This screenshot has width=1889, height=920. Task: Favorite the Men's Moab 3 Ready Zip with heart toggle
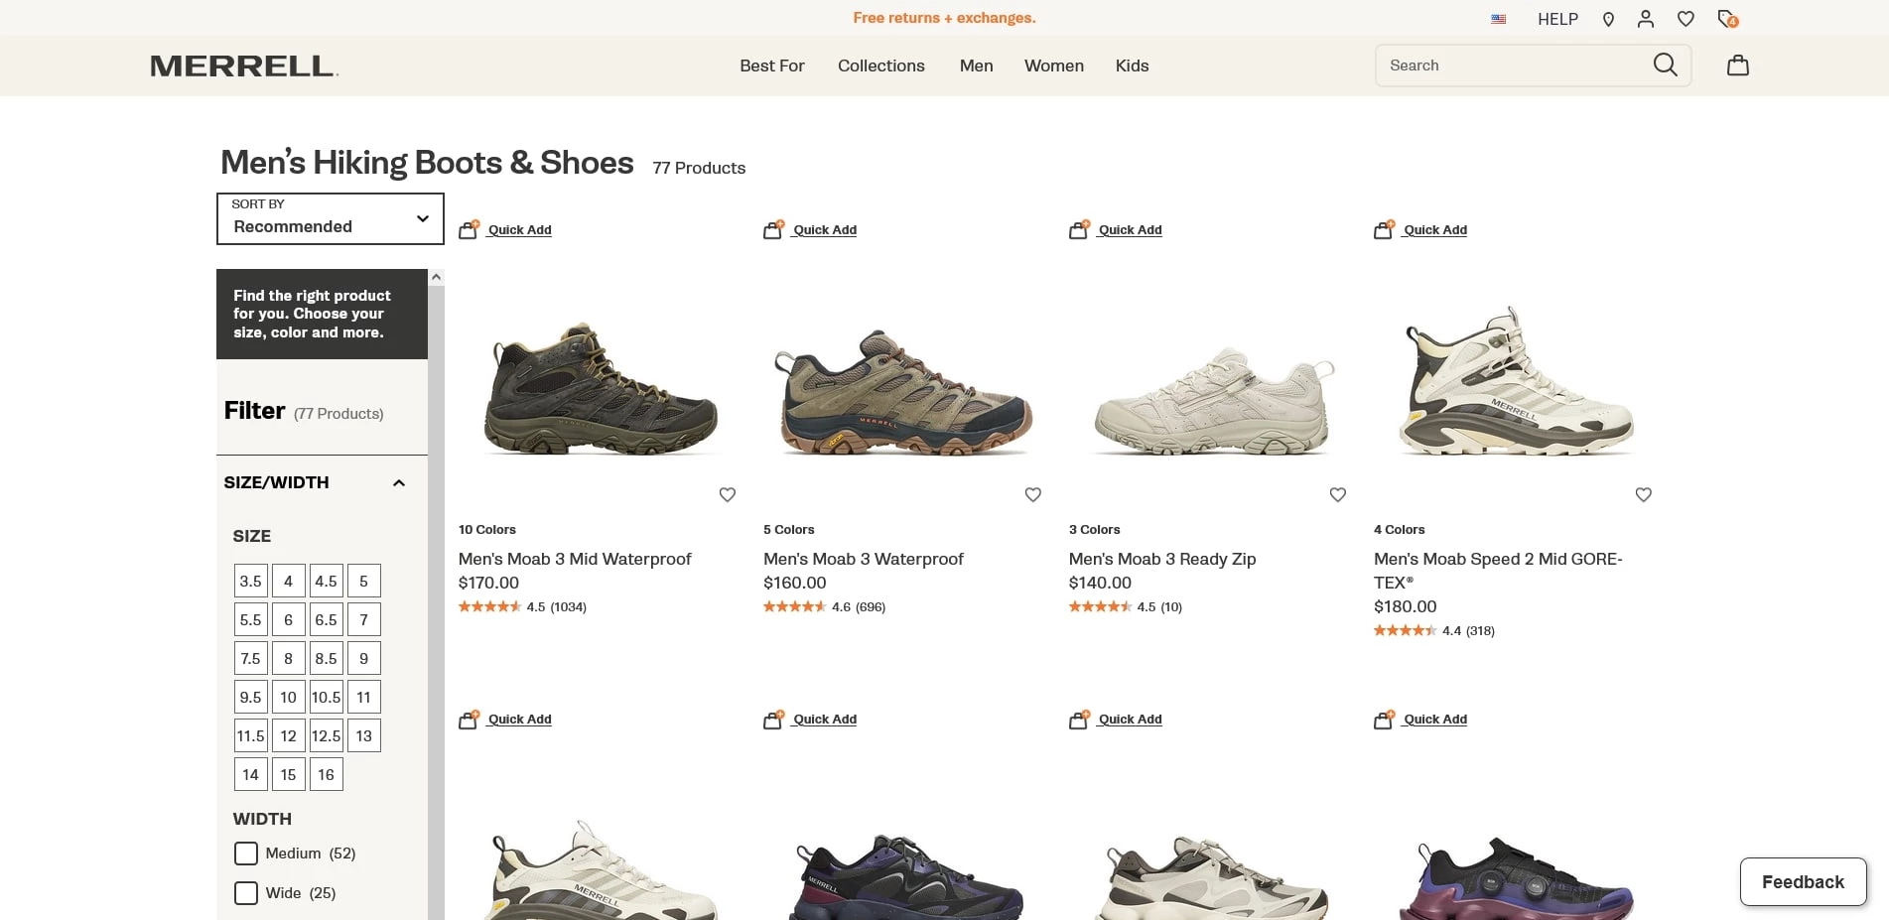pyautogui.click(x=1337, y=494)
